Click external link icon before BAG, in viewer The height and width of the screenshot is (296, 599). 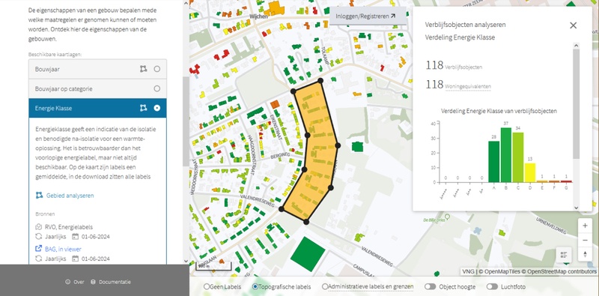coord(38,249)
